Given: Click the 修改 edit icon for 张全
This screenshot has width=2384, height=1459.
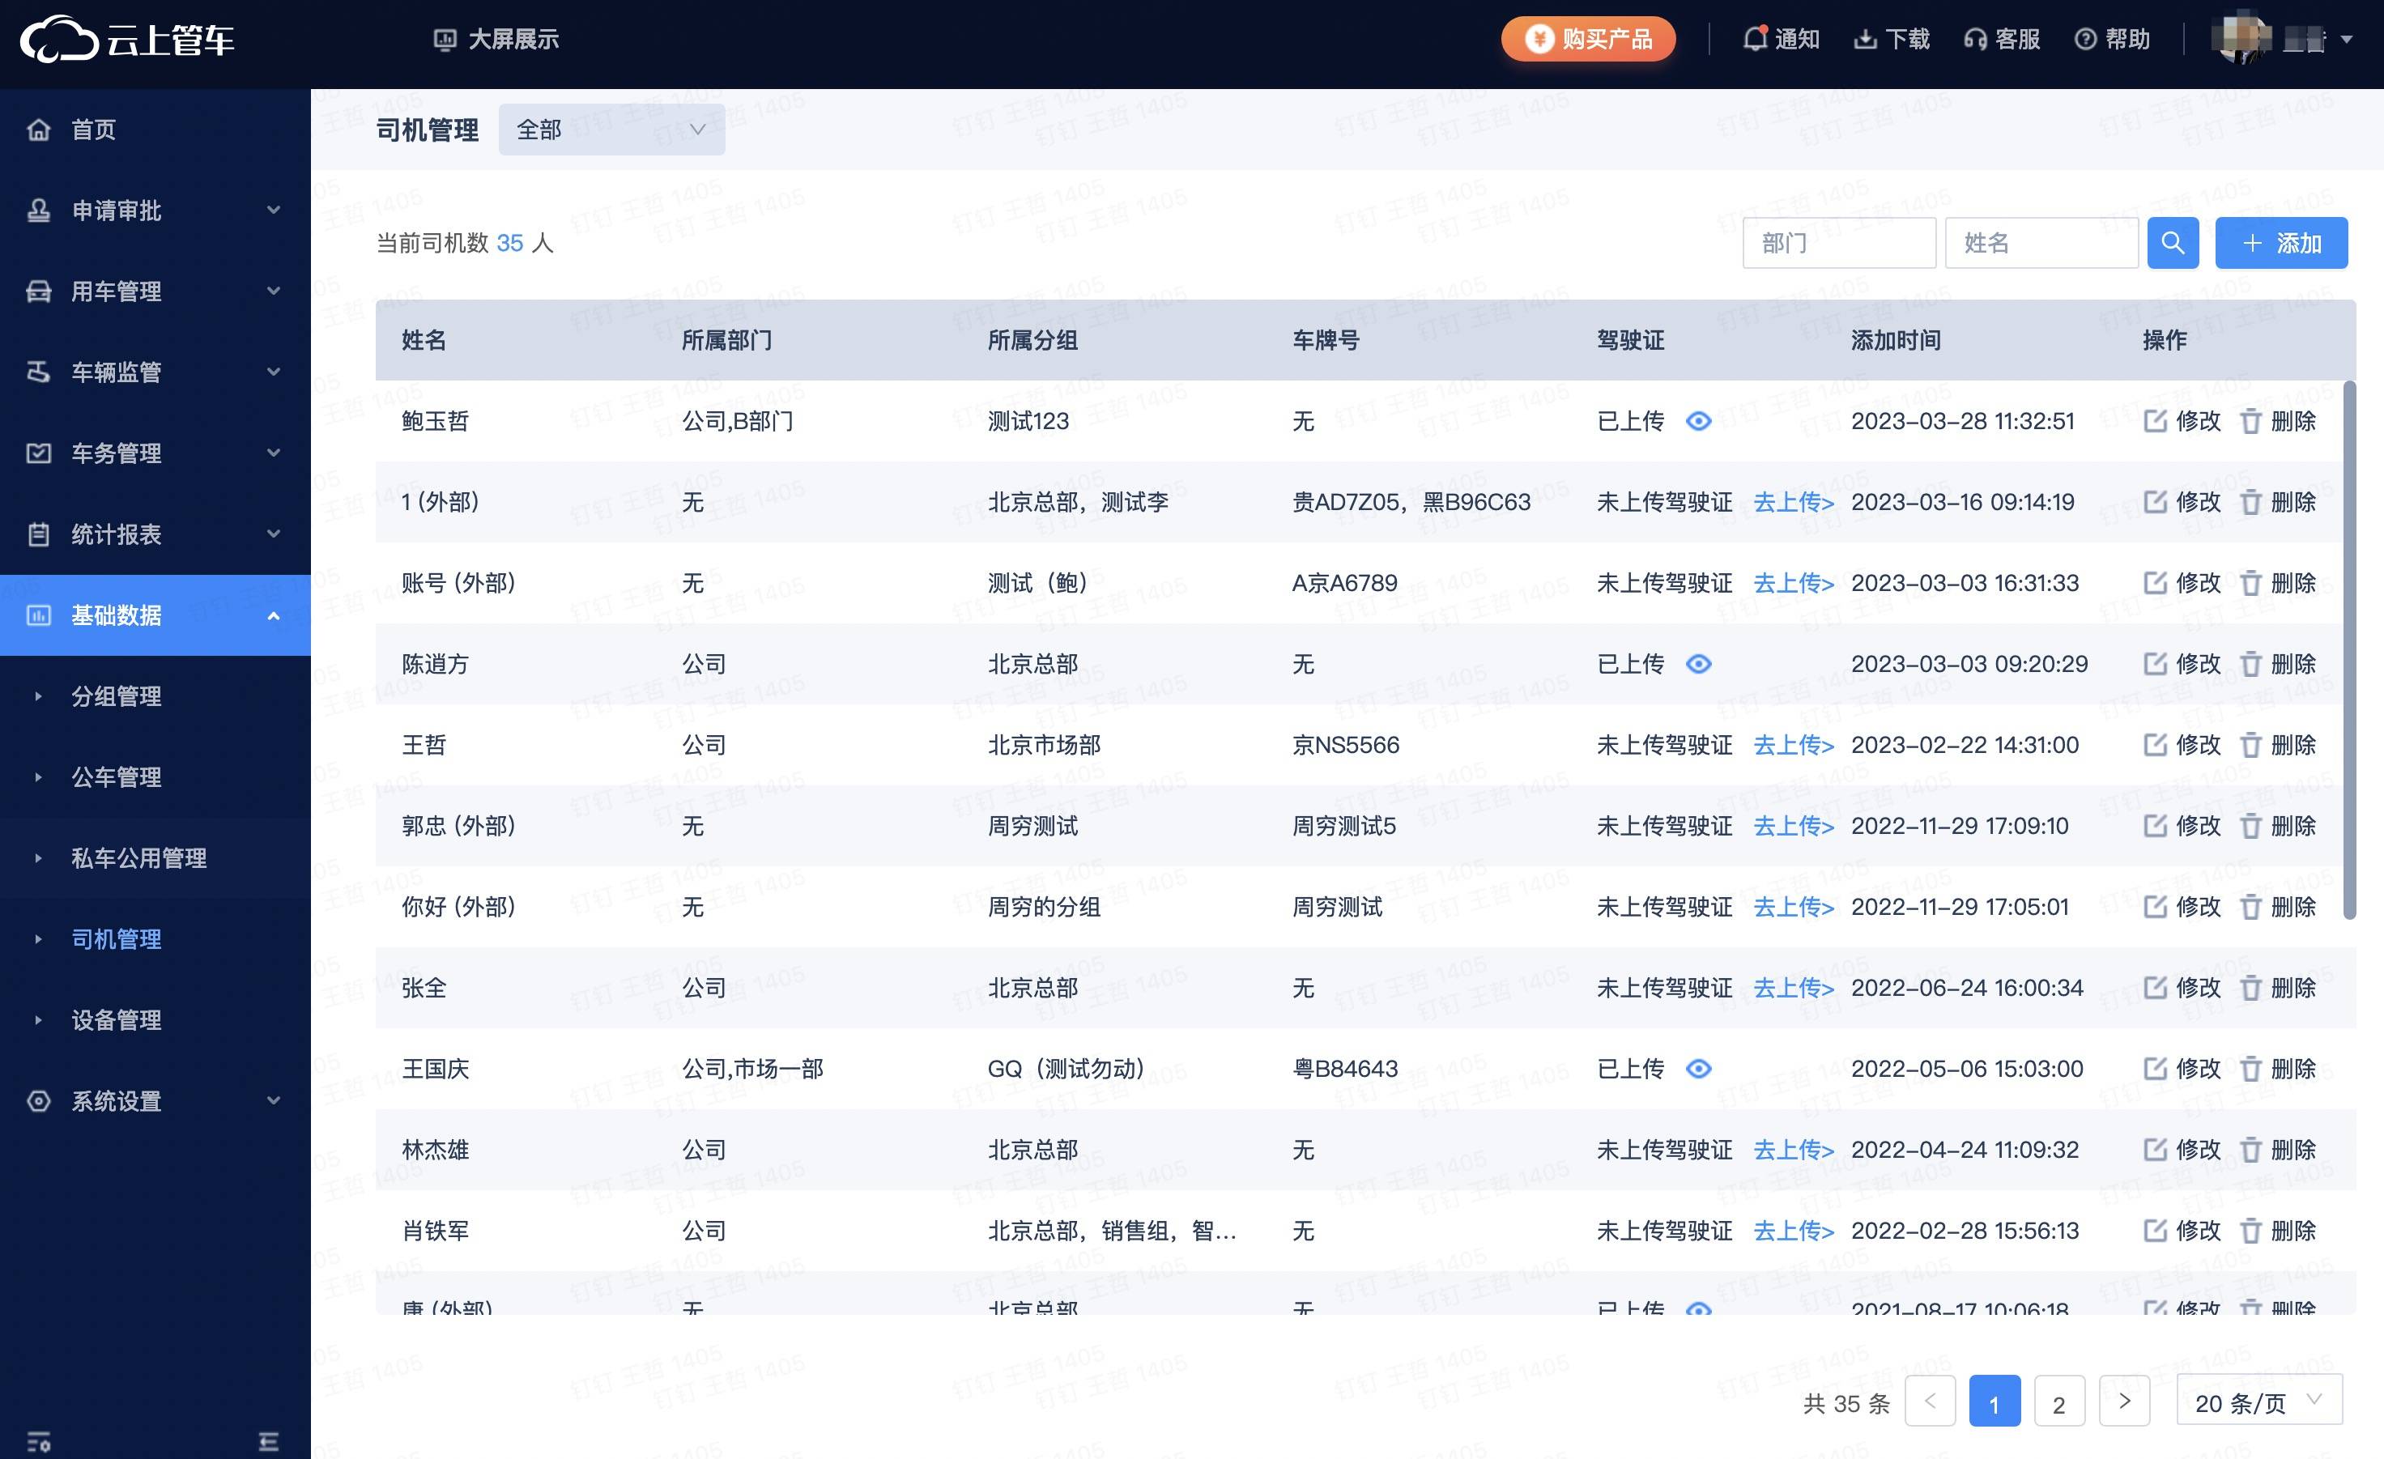Looking at the screenshot, I should pyautogui.click(x=2155, y=988).
